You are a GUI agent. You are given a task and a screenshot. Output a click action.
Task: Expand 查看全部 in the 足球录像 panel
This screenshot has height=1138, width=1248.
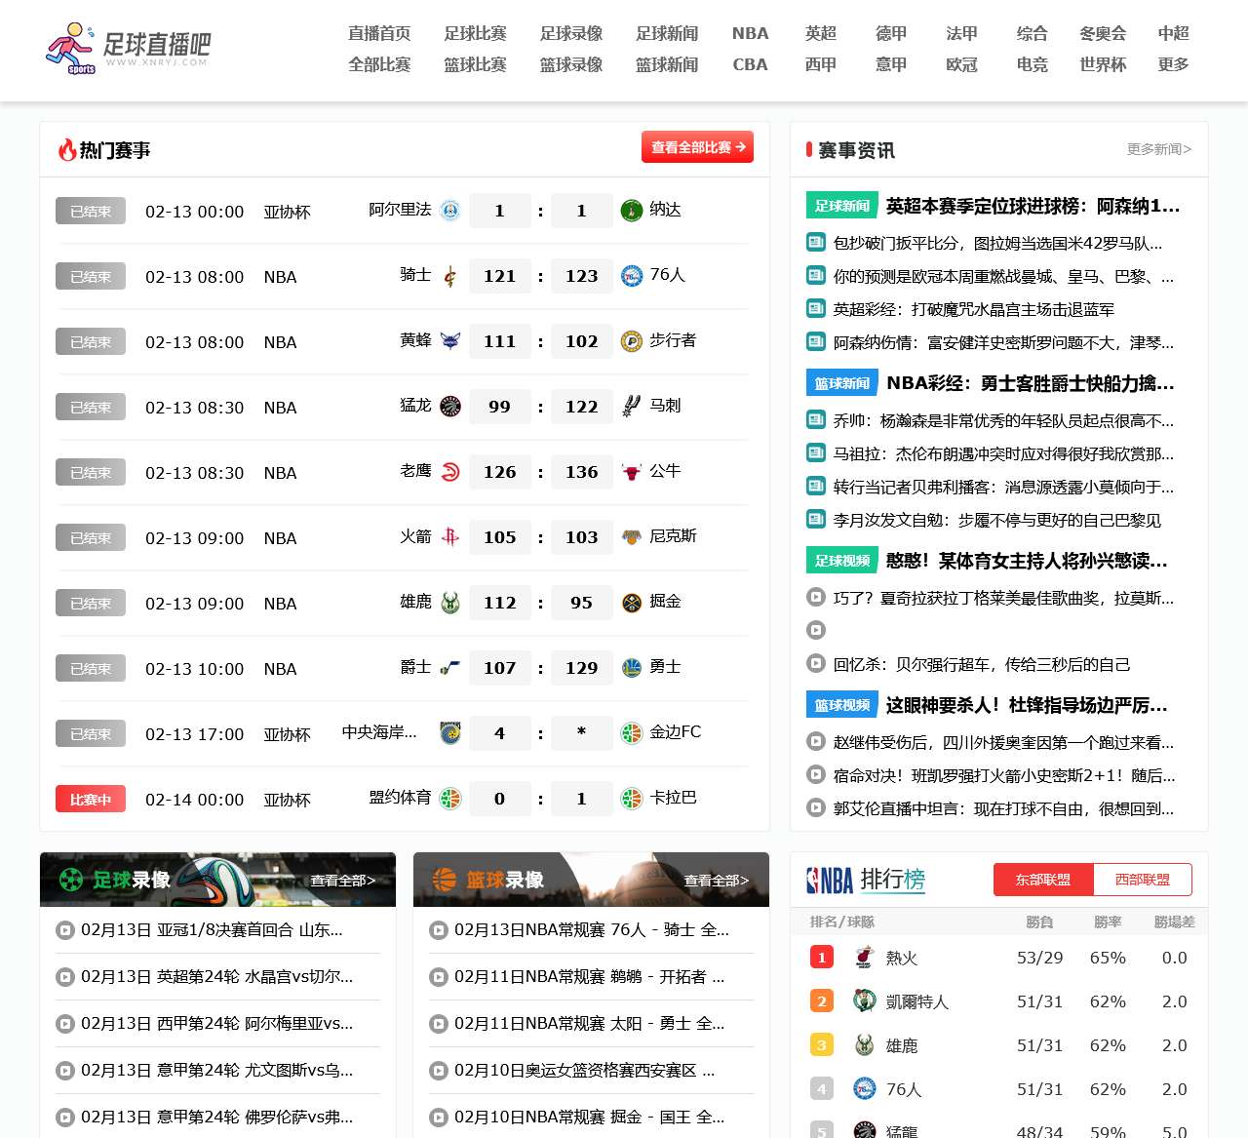(343, 881)
